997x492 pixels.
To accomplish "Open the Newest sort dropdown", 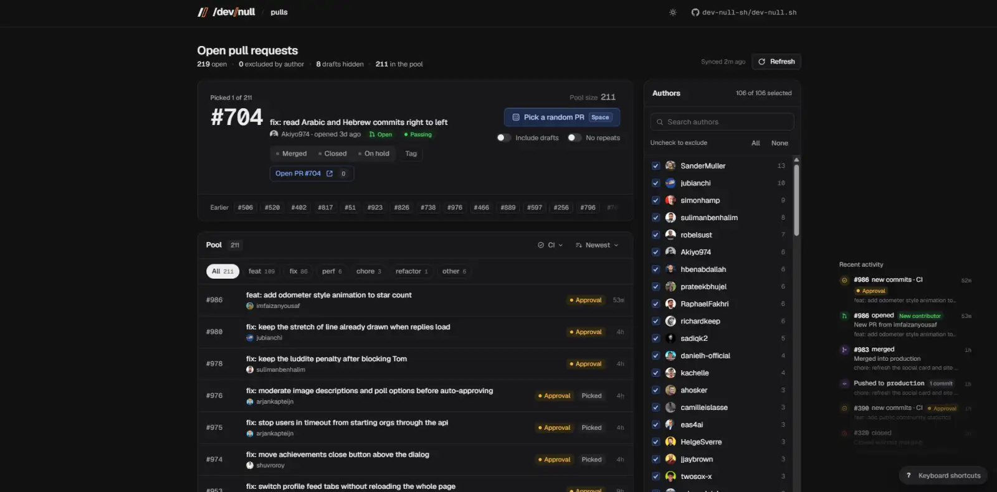I will (x=597, y=245).
